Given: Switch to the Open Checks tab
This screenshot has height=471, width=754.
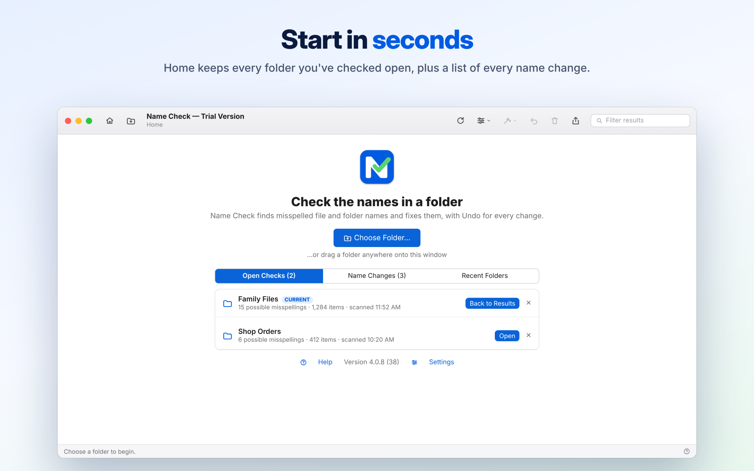Looking at the screenshot, I should click(269, 276).
